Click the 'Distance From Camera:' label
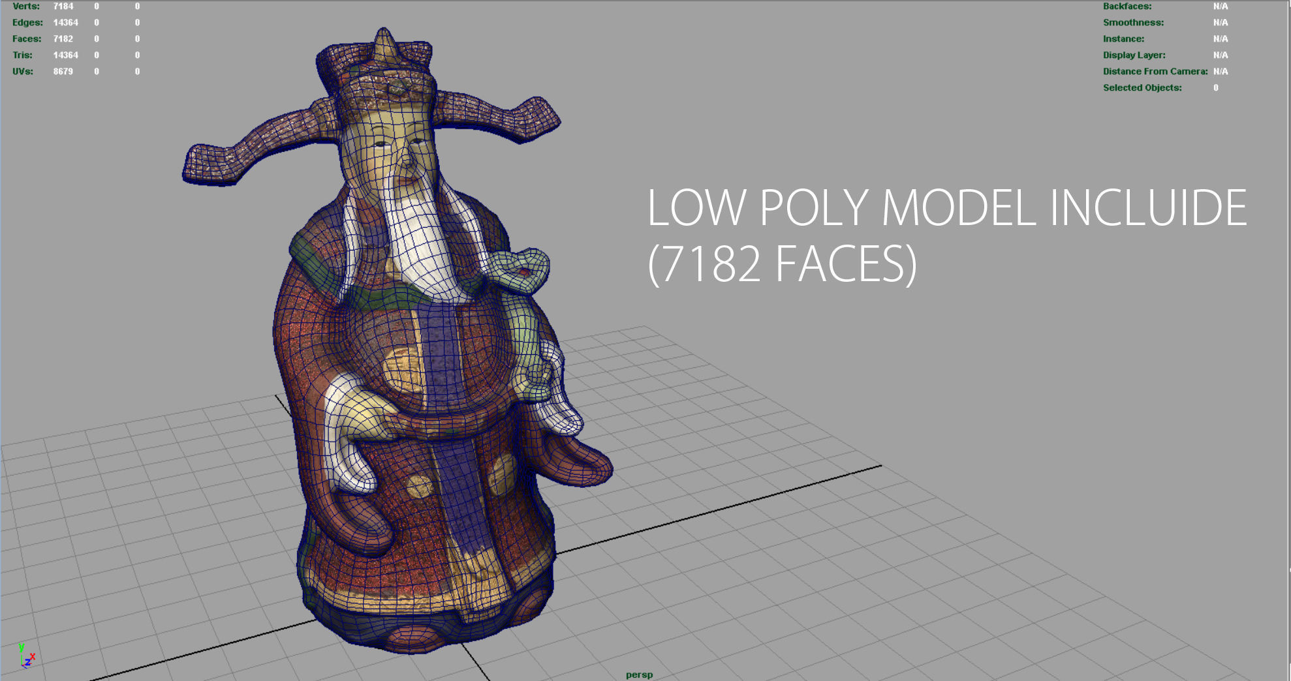 click(1155, 71)
